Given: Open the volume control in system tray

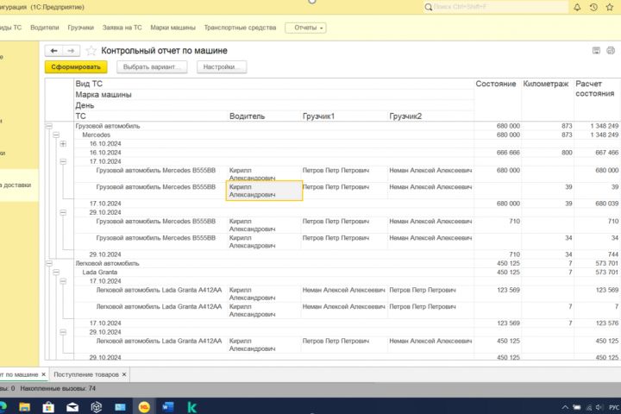Looking at the screenshot, I should tap(599, 407).
